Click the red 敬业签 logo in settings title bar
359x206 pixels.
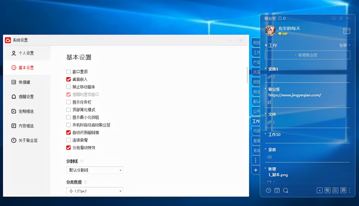click(8, 40)
